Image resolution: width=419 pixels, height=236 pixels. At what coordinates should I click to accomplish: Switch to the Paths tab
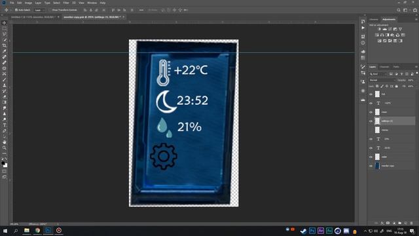pyautogui.click(x=396, y=67)
